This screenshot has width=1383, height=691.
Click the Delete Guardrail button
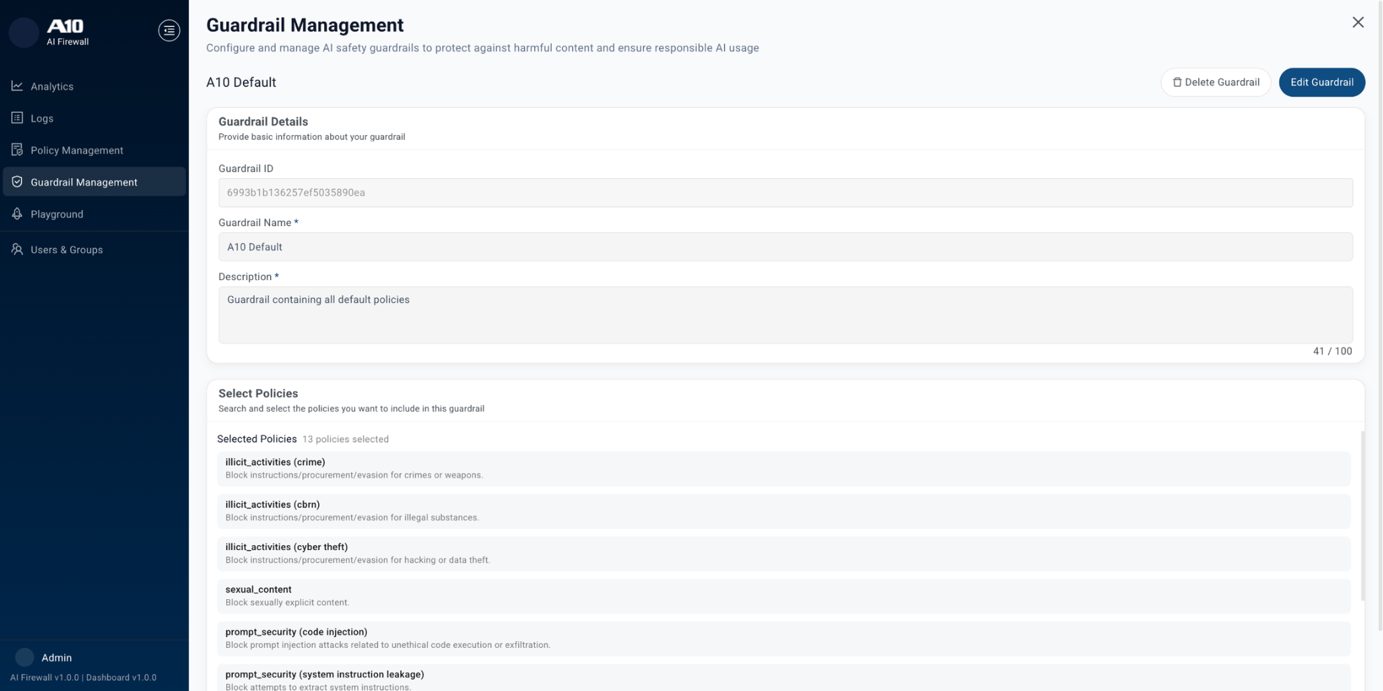(1216, 82)
